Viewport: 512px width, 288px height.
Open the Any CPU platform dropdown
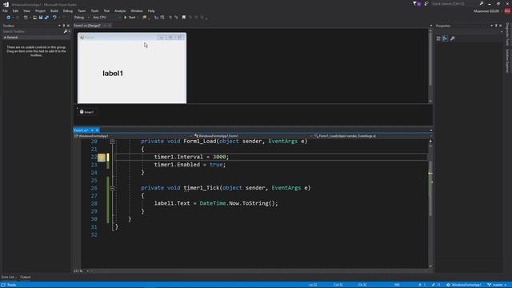tap(106, 18)
